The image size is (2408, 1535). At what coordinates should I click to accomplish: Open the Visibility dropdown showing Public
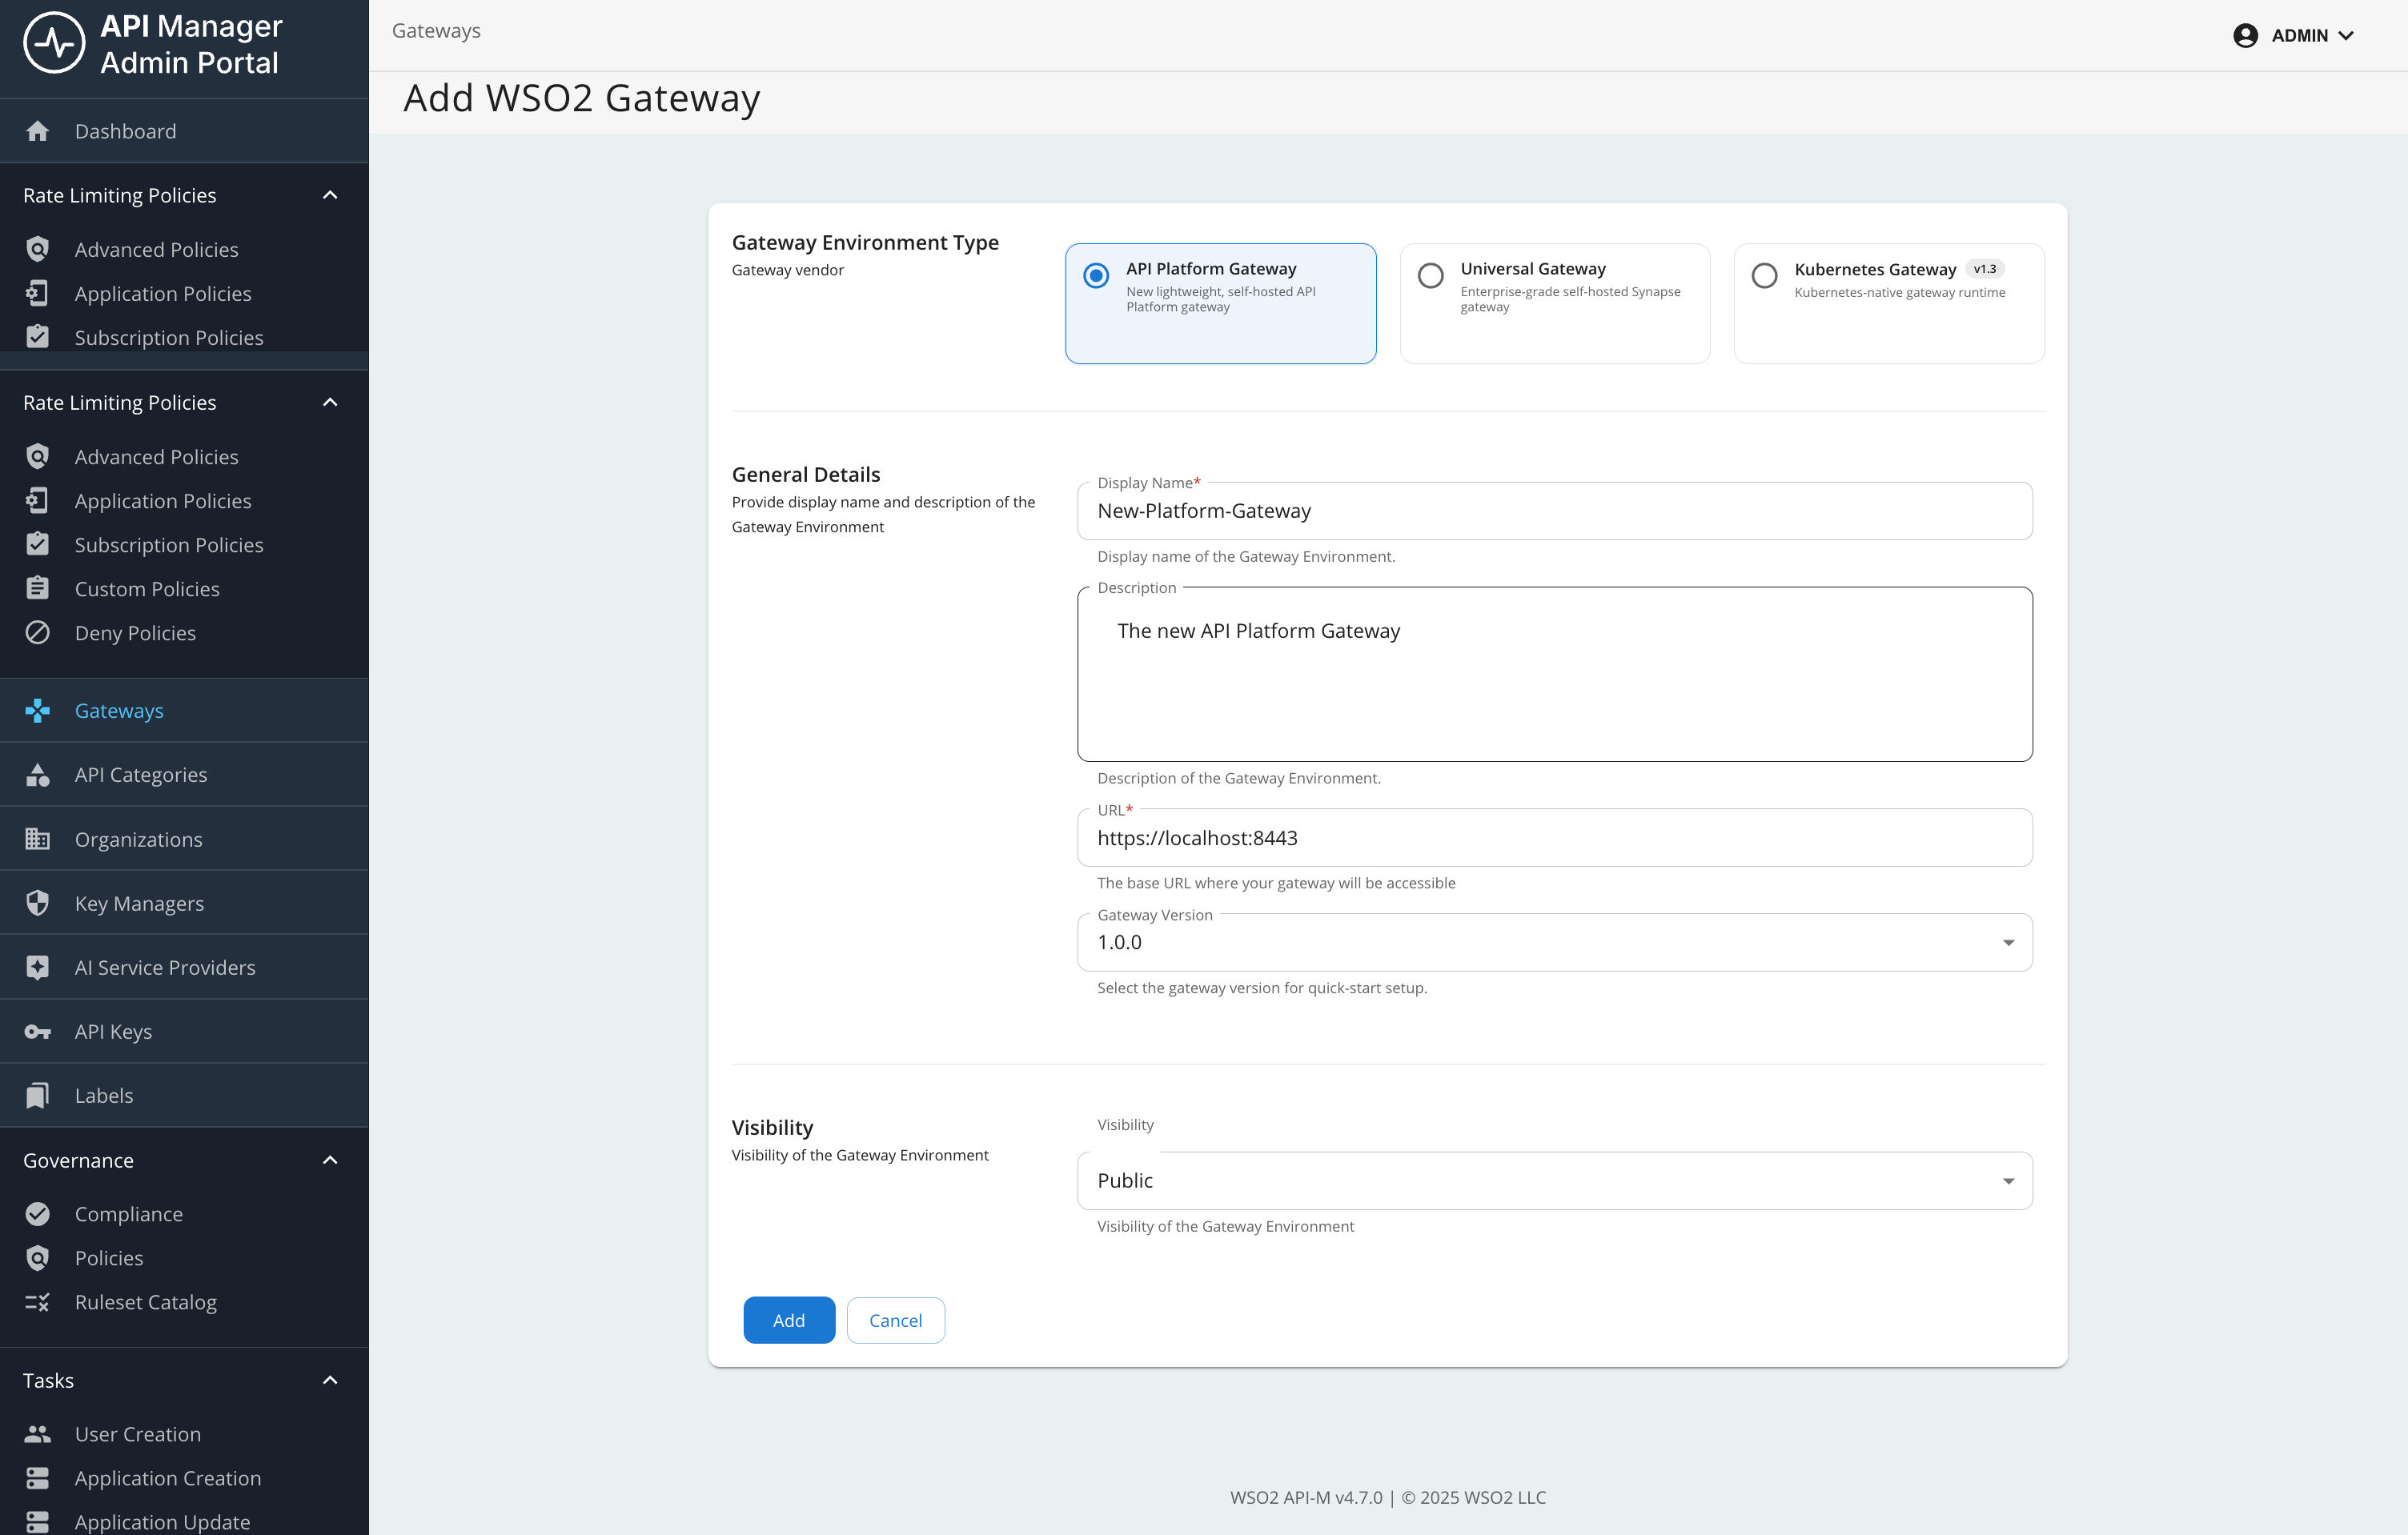click(x=1555, y=1181)
